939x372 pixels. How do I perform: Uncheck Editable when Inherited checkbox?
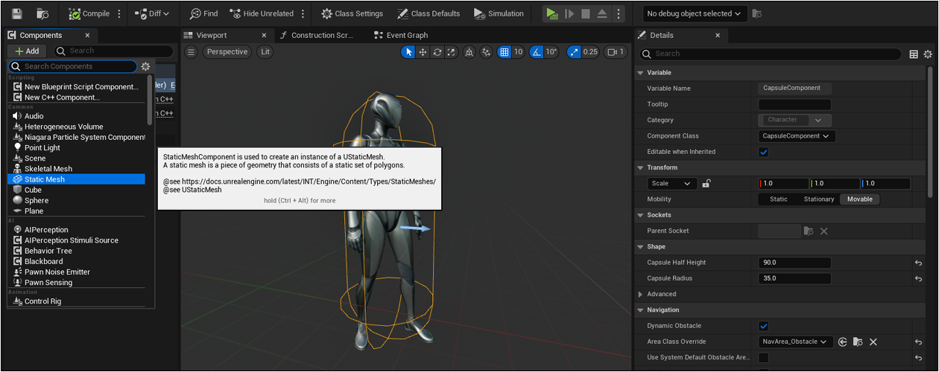click(763, 152)
